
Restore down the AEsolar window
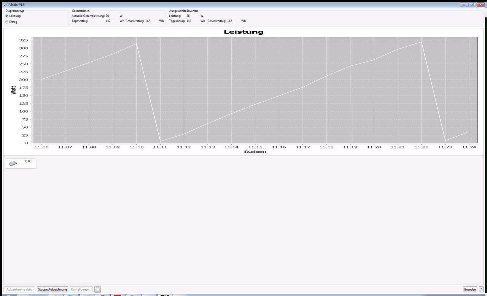472,5
